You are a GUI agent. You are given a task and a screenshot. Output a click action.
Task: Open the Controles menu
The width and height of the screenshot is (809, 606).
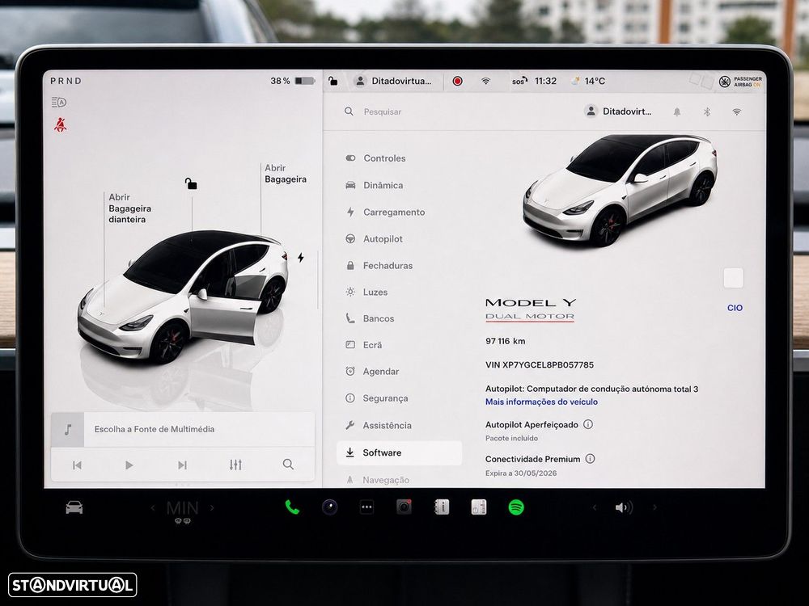375,158
